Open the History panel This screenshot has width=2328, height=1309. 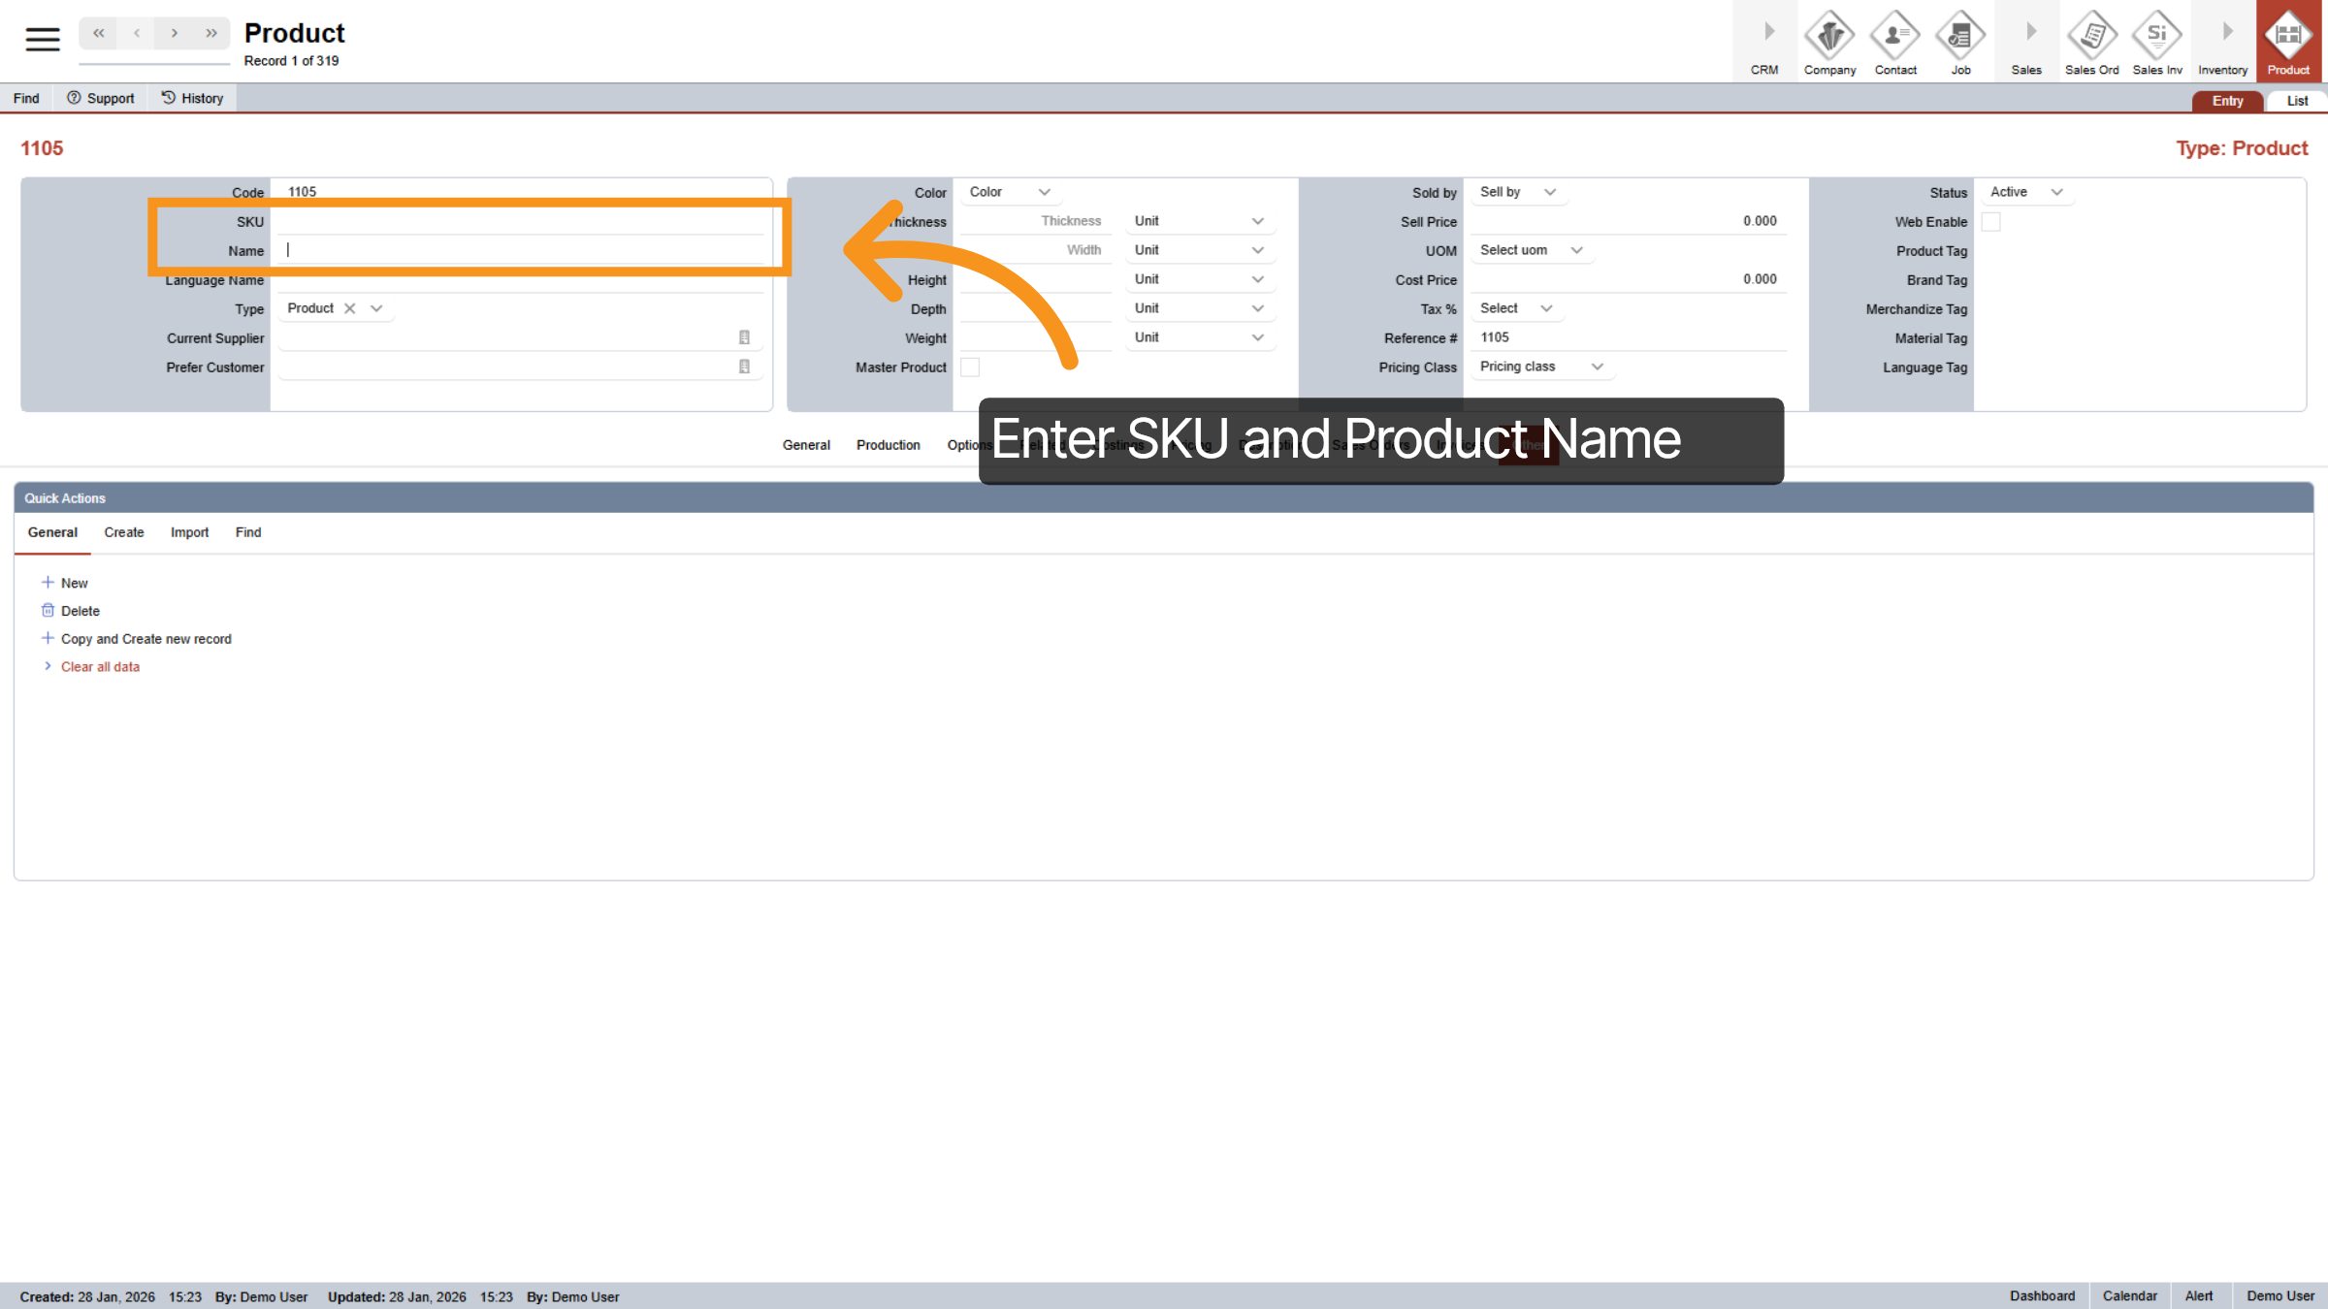point(192,98)
